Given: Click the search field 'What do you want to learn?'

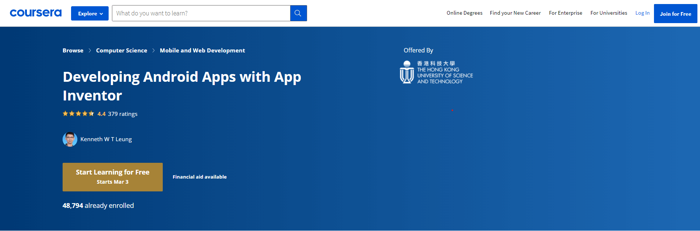Looking at the screenshot, I should (201, 13).
